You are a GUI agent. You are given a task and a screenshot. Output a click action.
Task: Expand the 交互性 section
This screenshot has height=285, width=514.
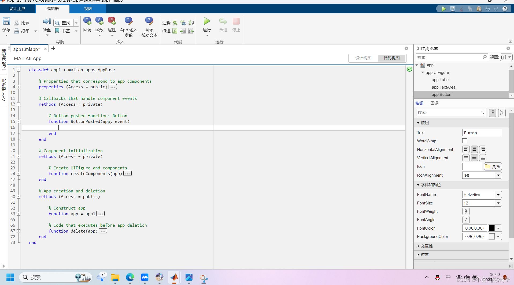click(x=418, y=246)
